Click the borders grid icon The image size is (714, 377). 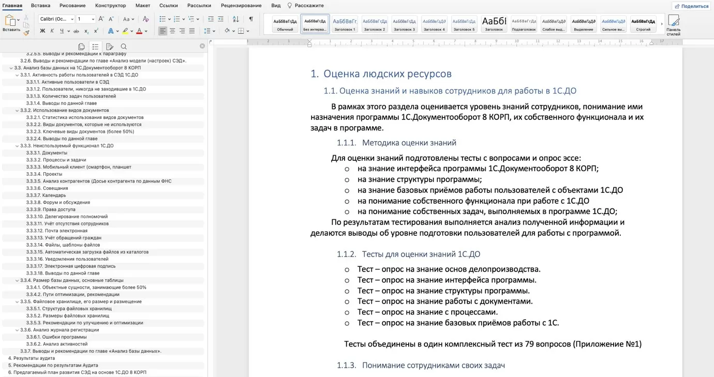tap(241, 31)
